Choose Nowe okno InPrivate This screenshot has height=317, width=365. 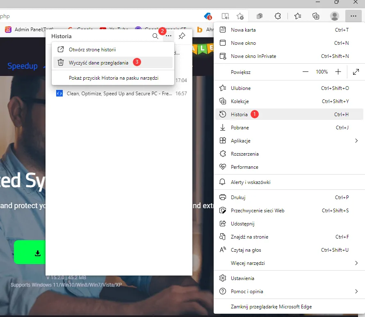point(253,56)
